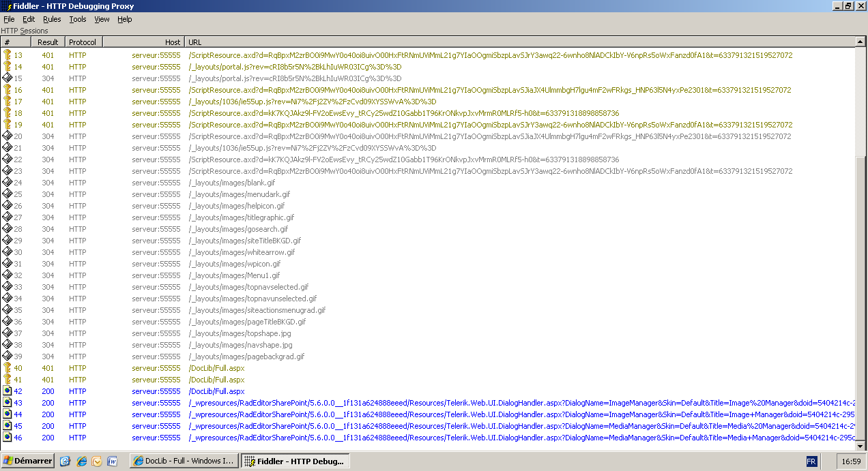Image resolution: width=868 pixels, height=471 pixels.
Task: Click the diamond icon of session 20
Action: click(x=7, y=136)
